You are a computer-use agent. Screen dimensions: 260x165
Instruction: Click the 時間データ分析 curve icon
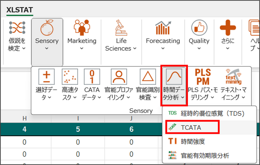(x=174, y=77)
